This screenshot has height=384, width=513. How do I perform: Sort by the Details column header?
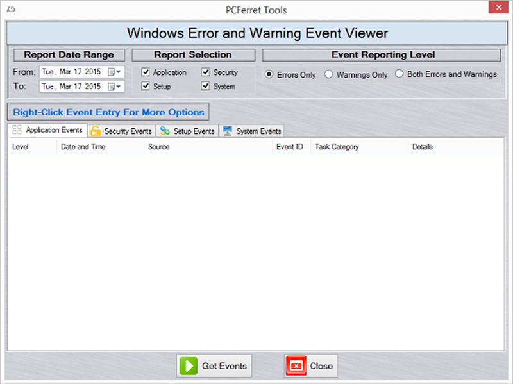tap(456, 147)
